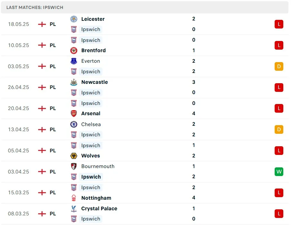Click the D badge for Chelsea match
Screen dimensions: 291x225
[x=279, y=129]
